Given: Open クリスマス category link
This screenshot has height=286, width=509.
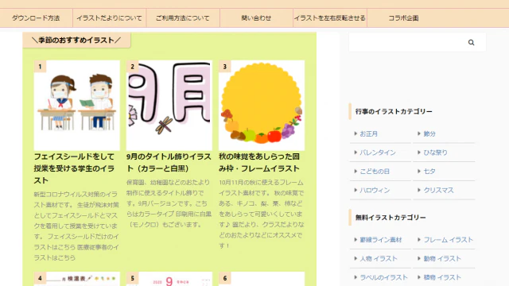Looking at the screenshot, I should (x=438, y=190).
